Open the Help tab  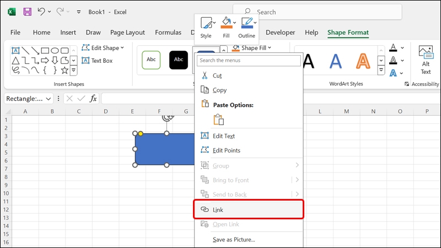point(311,33)
